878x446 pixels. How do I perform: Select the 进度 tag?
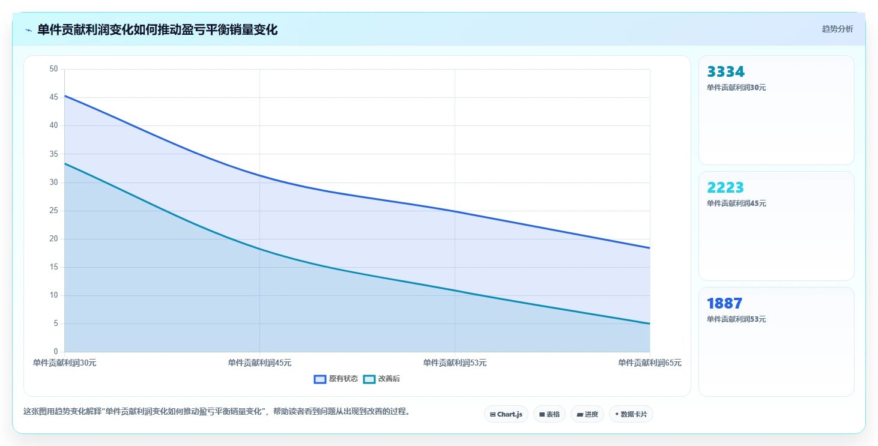tap(587, 414)
